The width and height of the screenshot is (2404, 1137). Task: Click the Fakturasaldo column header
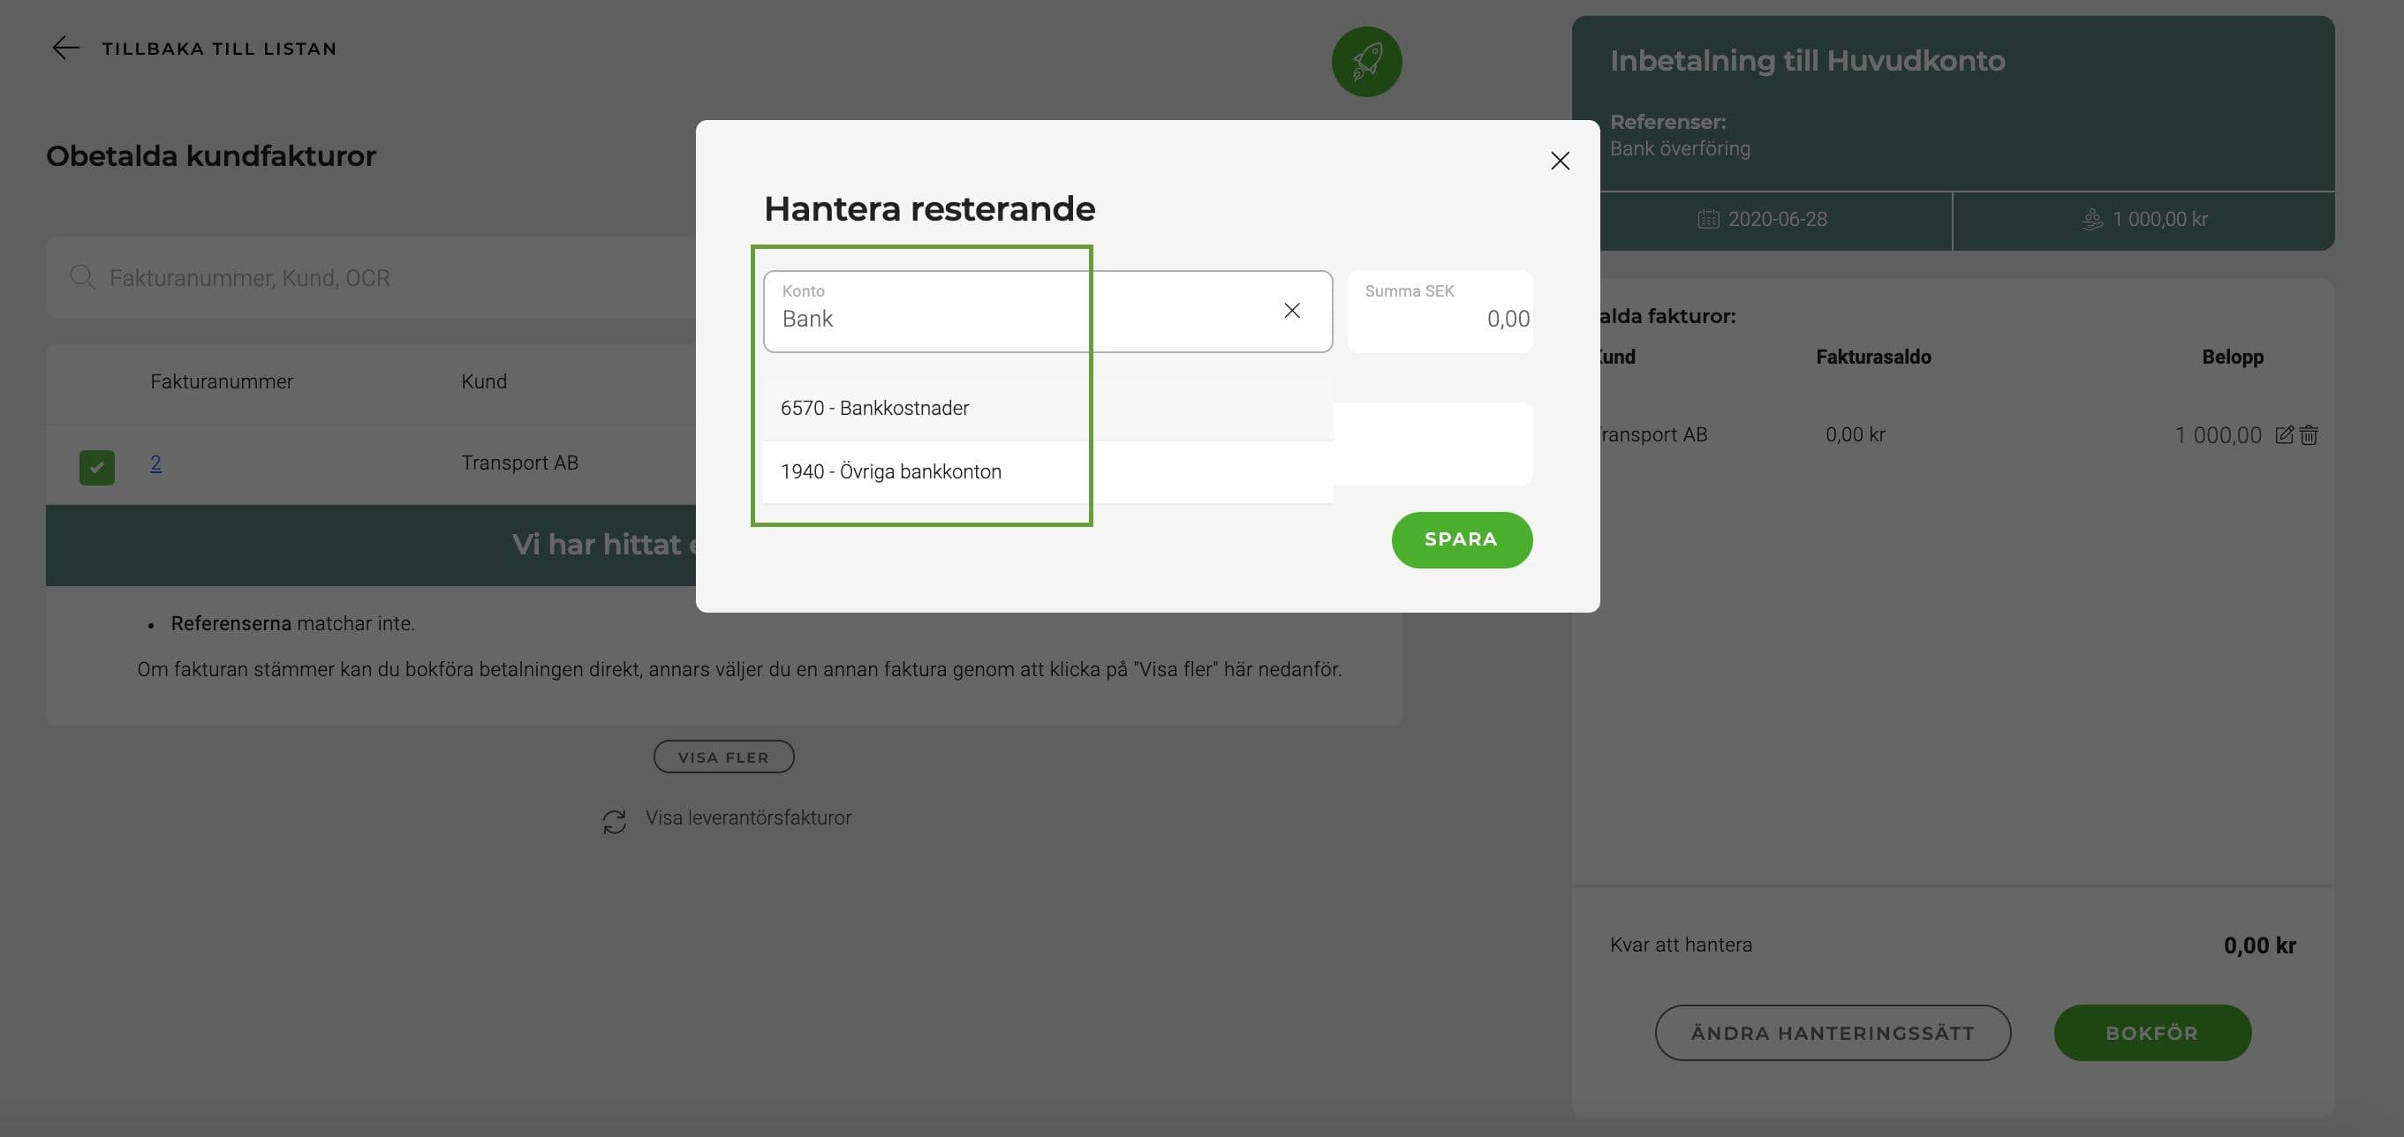1873,357
